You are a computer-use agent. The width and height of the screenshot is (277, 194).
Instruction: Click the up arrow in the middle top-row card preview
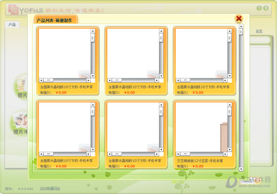point(161,31)
